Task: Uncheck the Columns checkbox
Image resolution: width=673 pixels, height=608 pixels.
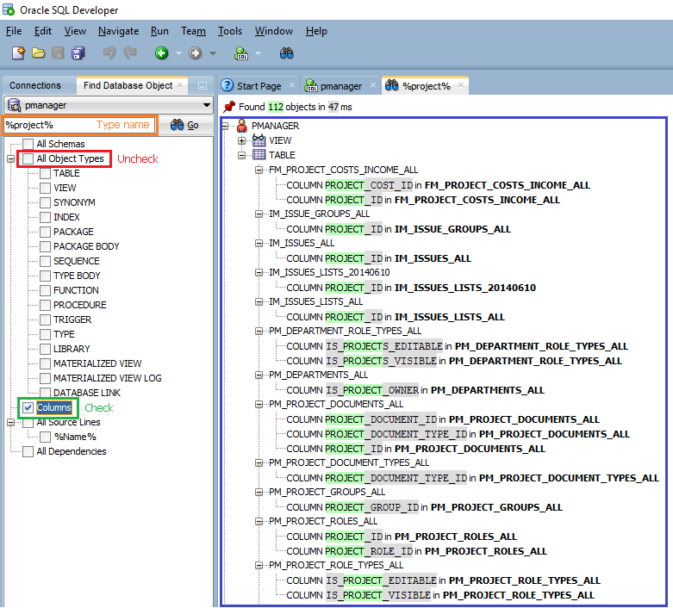Action: [x=28, y=407]
